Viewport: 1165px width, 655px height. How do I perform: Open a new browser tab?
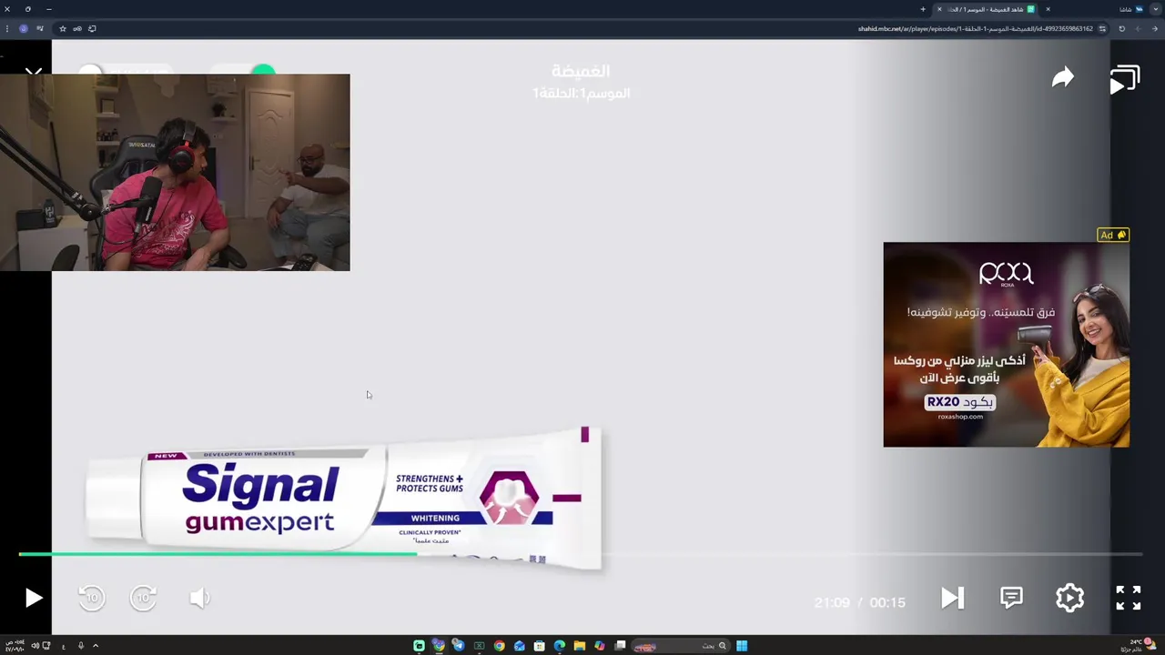pyautogui.click(x=922, y=9)
